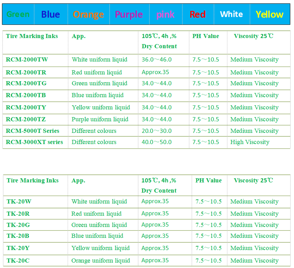Select the "Yellow" label in the color banner

270,14
